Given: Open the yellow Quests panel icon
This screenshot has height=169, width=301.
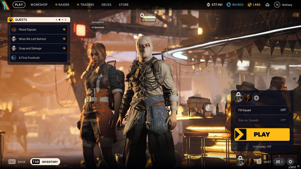Looking at the screenshot, I should pyautogui.click(x=11, y=20).
